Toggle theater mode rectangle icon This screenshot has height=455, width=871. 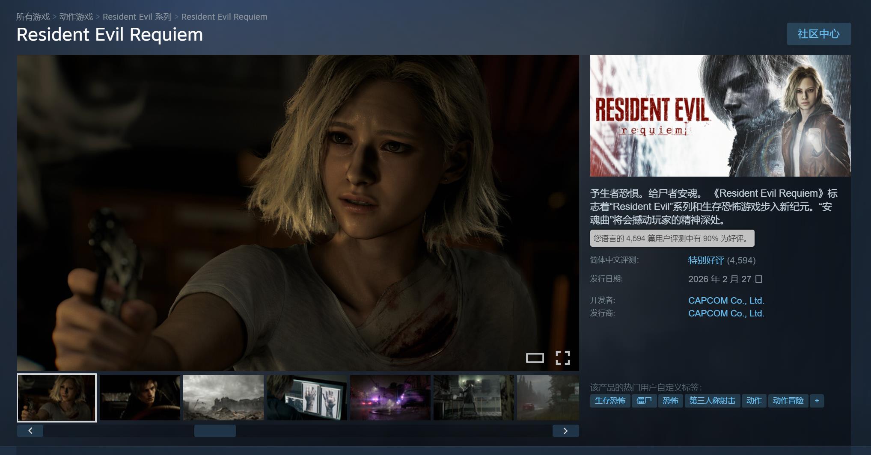coord(535,358)
